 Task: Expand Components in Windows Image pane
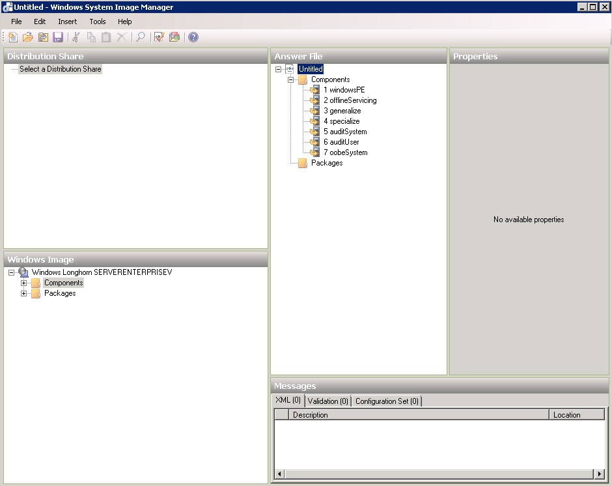(24, 283)
